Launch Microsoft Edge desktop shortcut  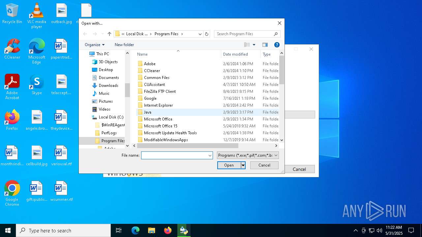(37, 51)
